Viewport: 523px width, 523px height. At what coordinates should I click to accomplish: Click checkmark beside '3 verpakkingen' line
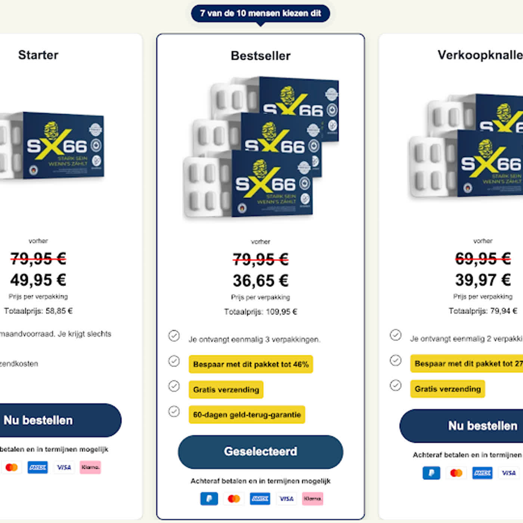[174, 336]
